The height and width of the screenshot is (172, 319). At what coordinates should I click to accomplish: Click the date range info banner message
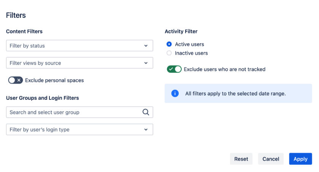click(x=235, y=93)
